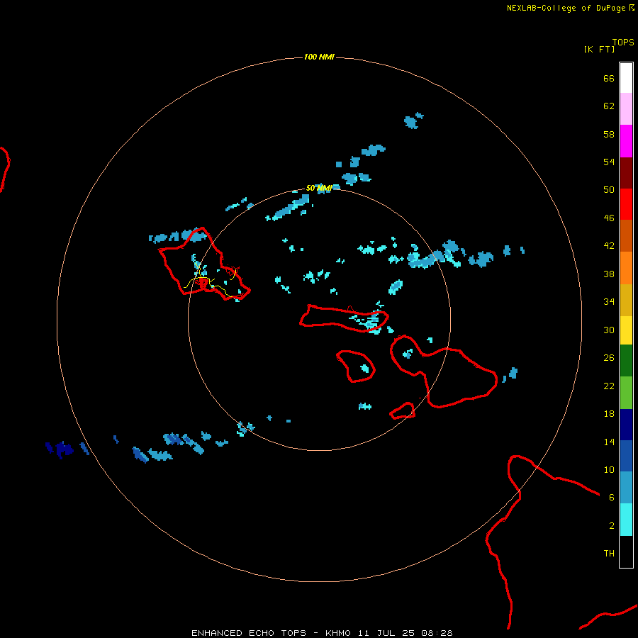Click the 26 legend value label

[609, 358]
